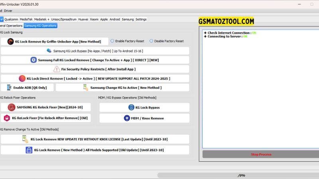Click the KG Lock Bypass button

[x=144, y=107]
